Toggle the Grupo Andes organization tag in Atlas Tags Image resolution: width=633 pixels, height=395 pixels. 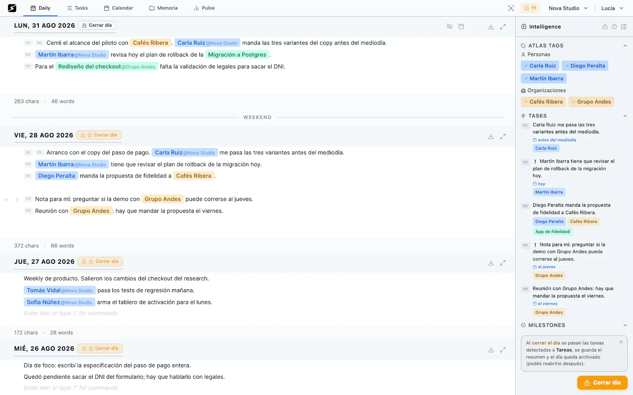click(591, 102)
